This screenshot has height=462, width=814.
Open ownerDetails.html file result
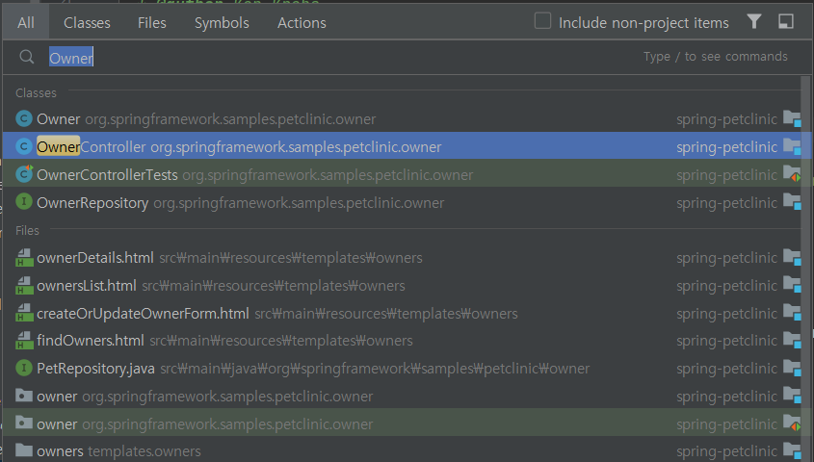[403, 258]
